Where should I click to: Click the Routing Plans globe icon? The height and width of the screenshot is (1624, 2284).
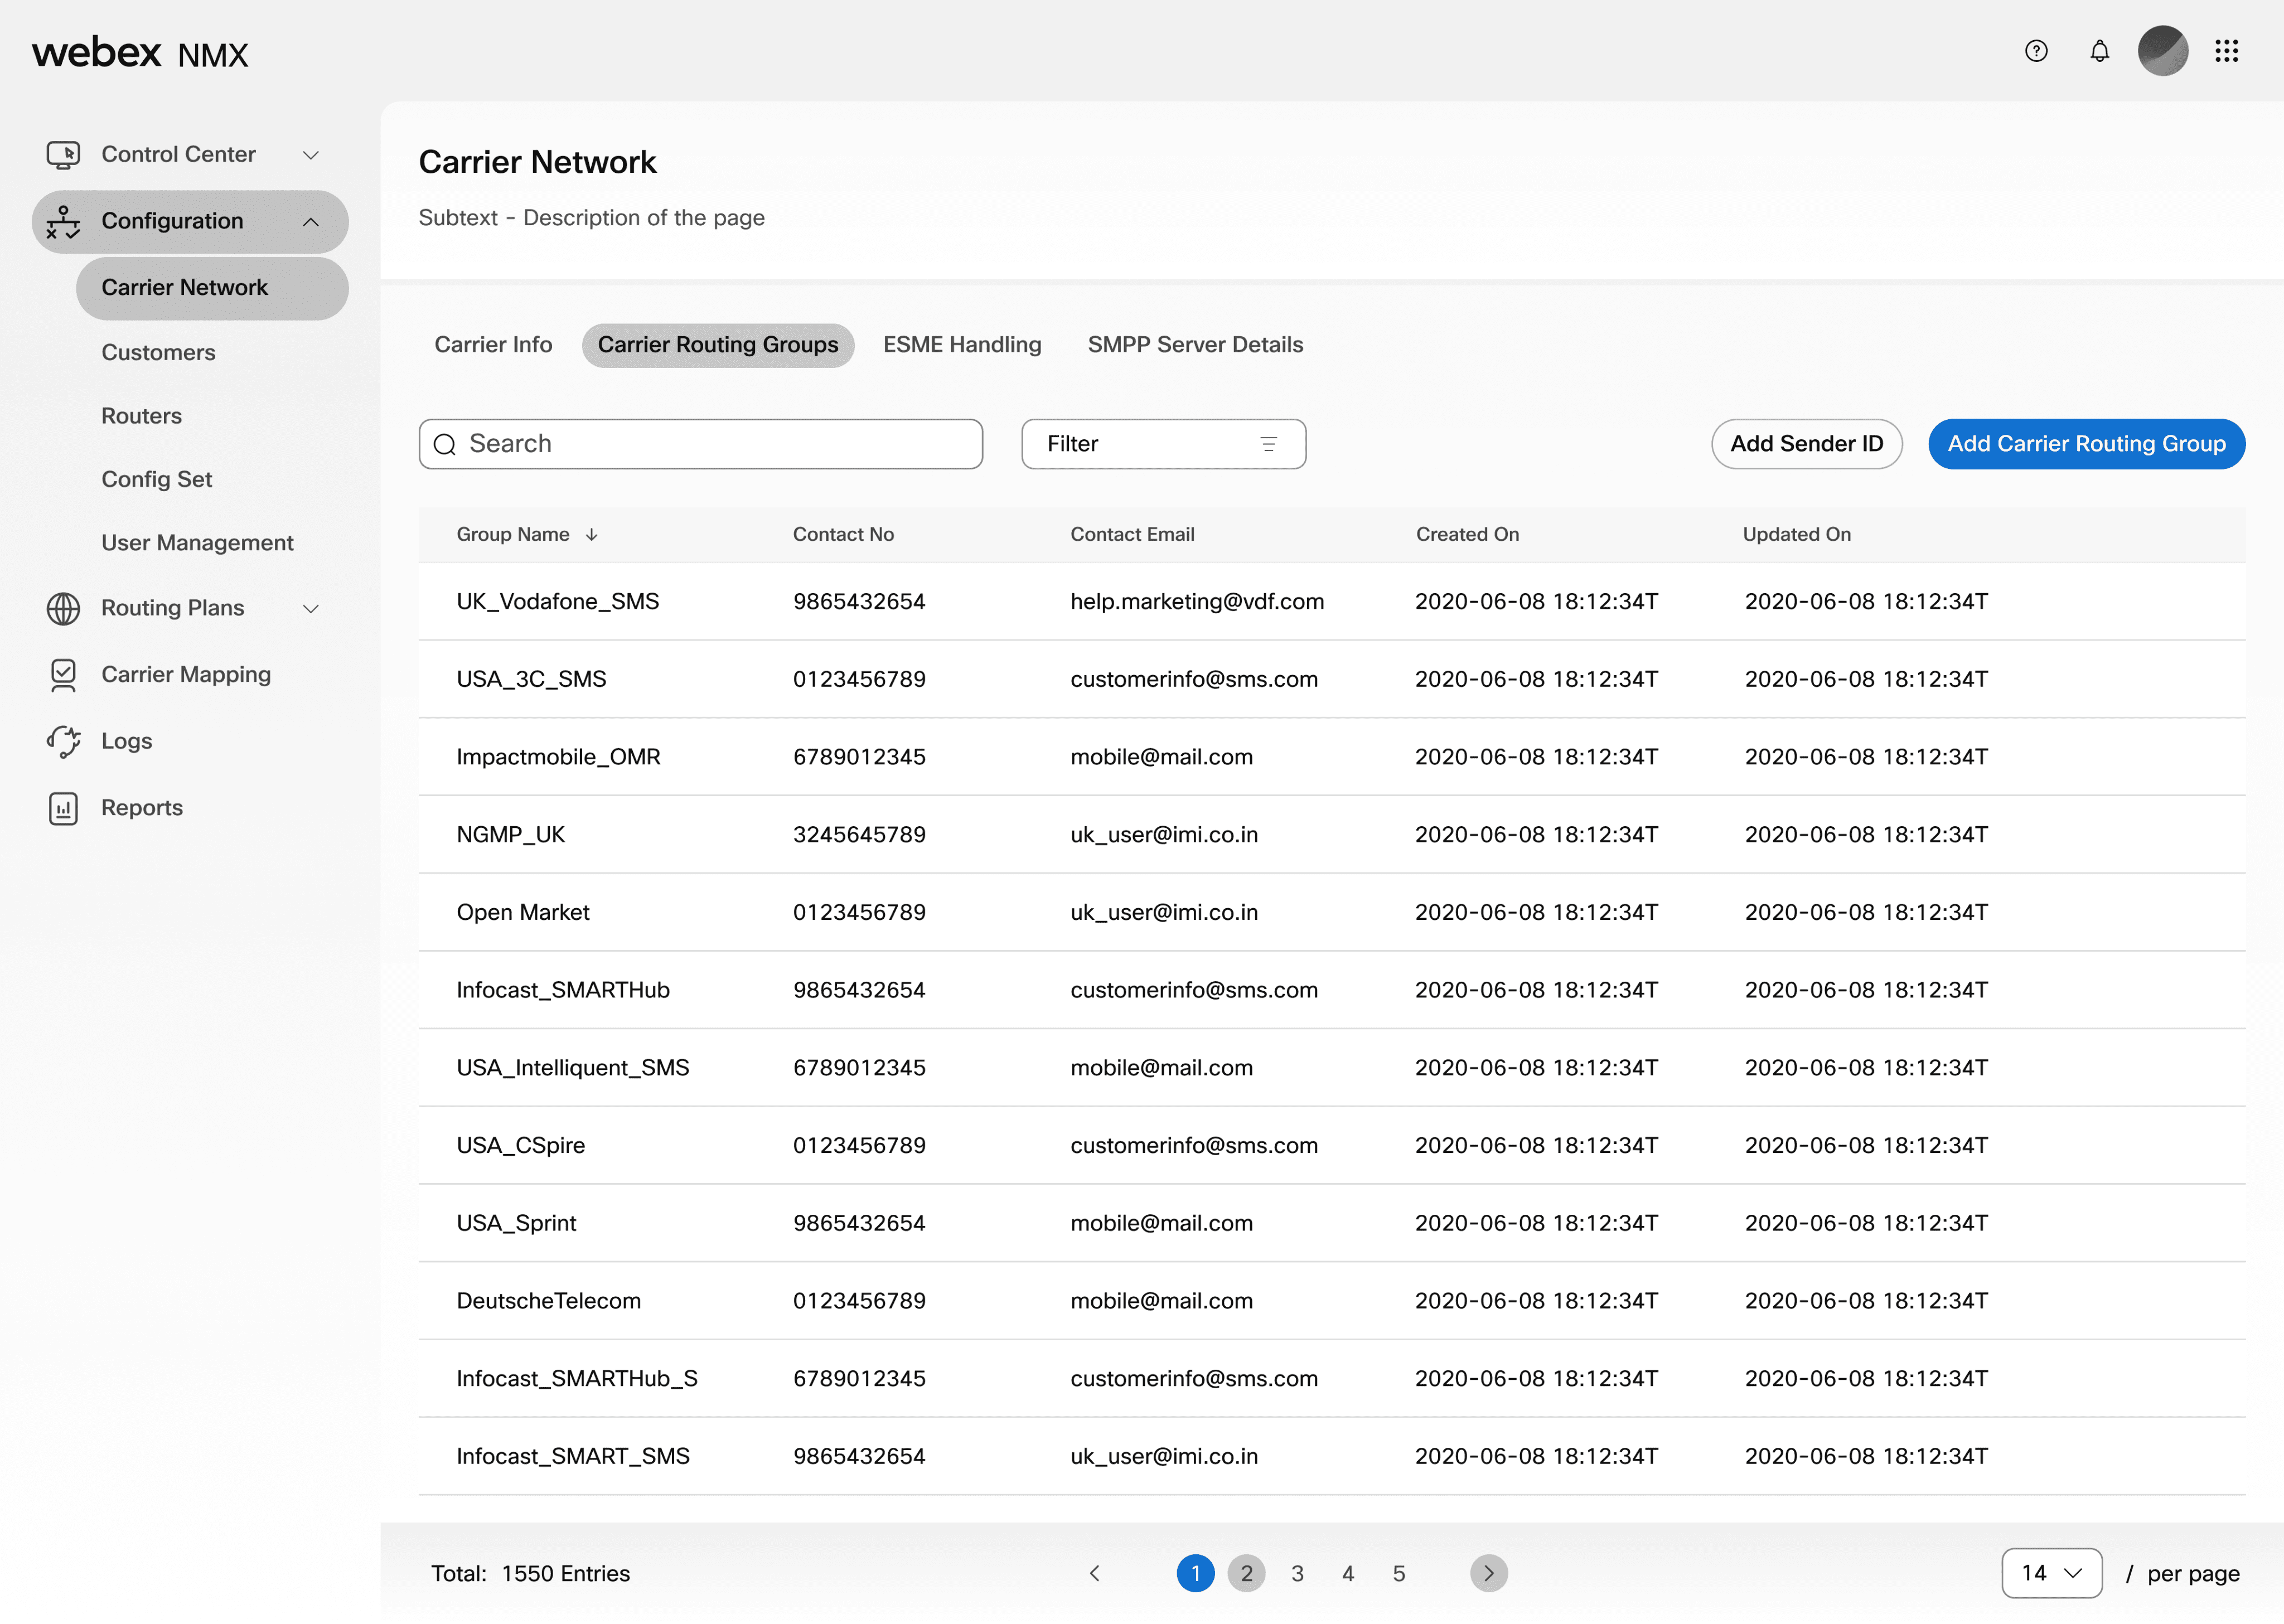(x=63, y=608)
